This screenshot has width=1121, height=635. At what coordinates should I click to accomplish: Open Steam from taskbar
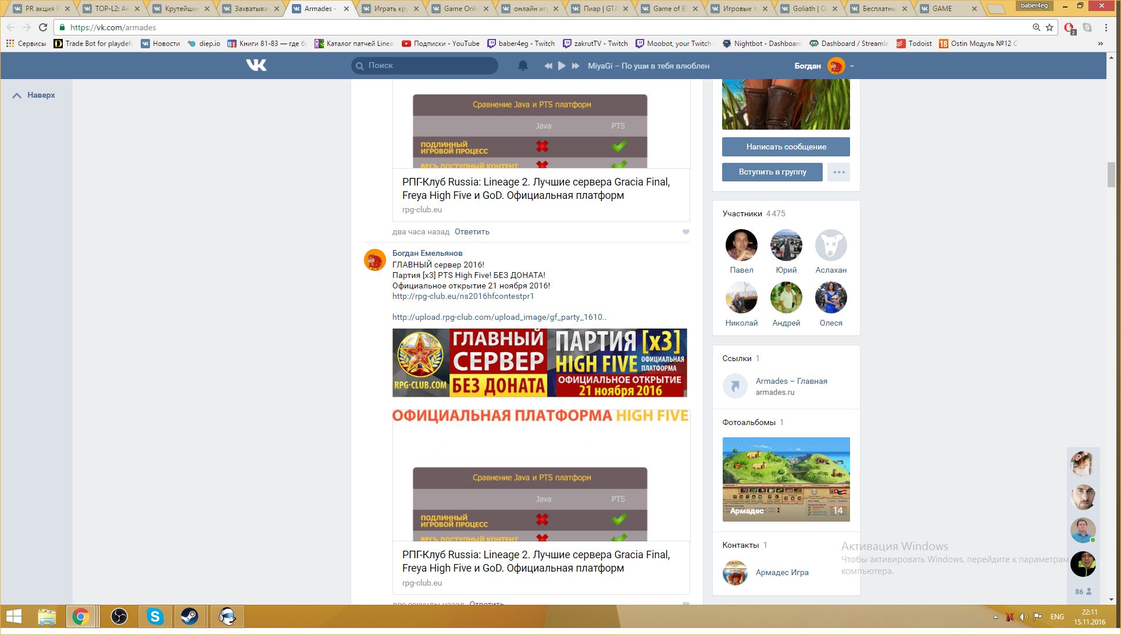[190, 617]
